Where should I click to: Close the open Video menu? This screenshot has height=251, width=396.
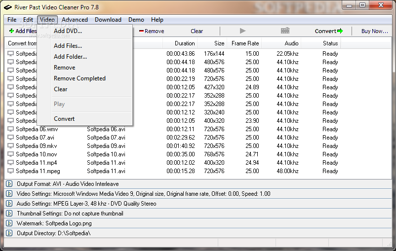47,20
